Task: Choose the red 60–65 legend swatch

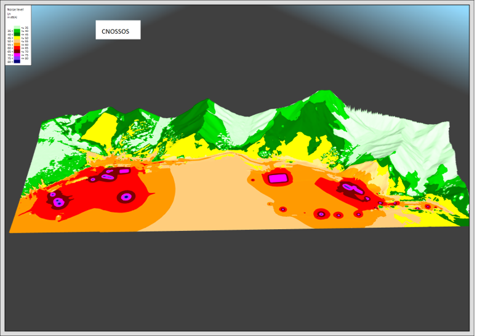Action: click(17, 48)
